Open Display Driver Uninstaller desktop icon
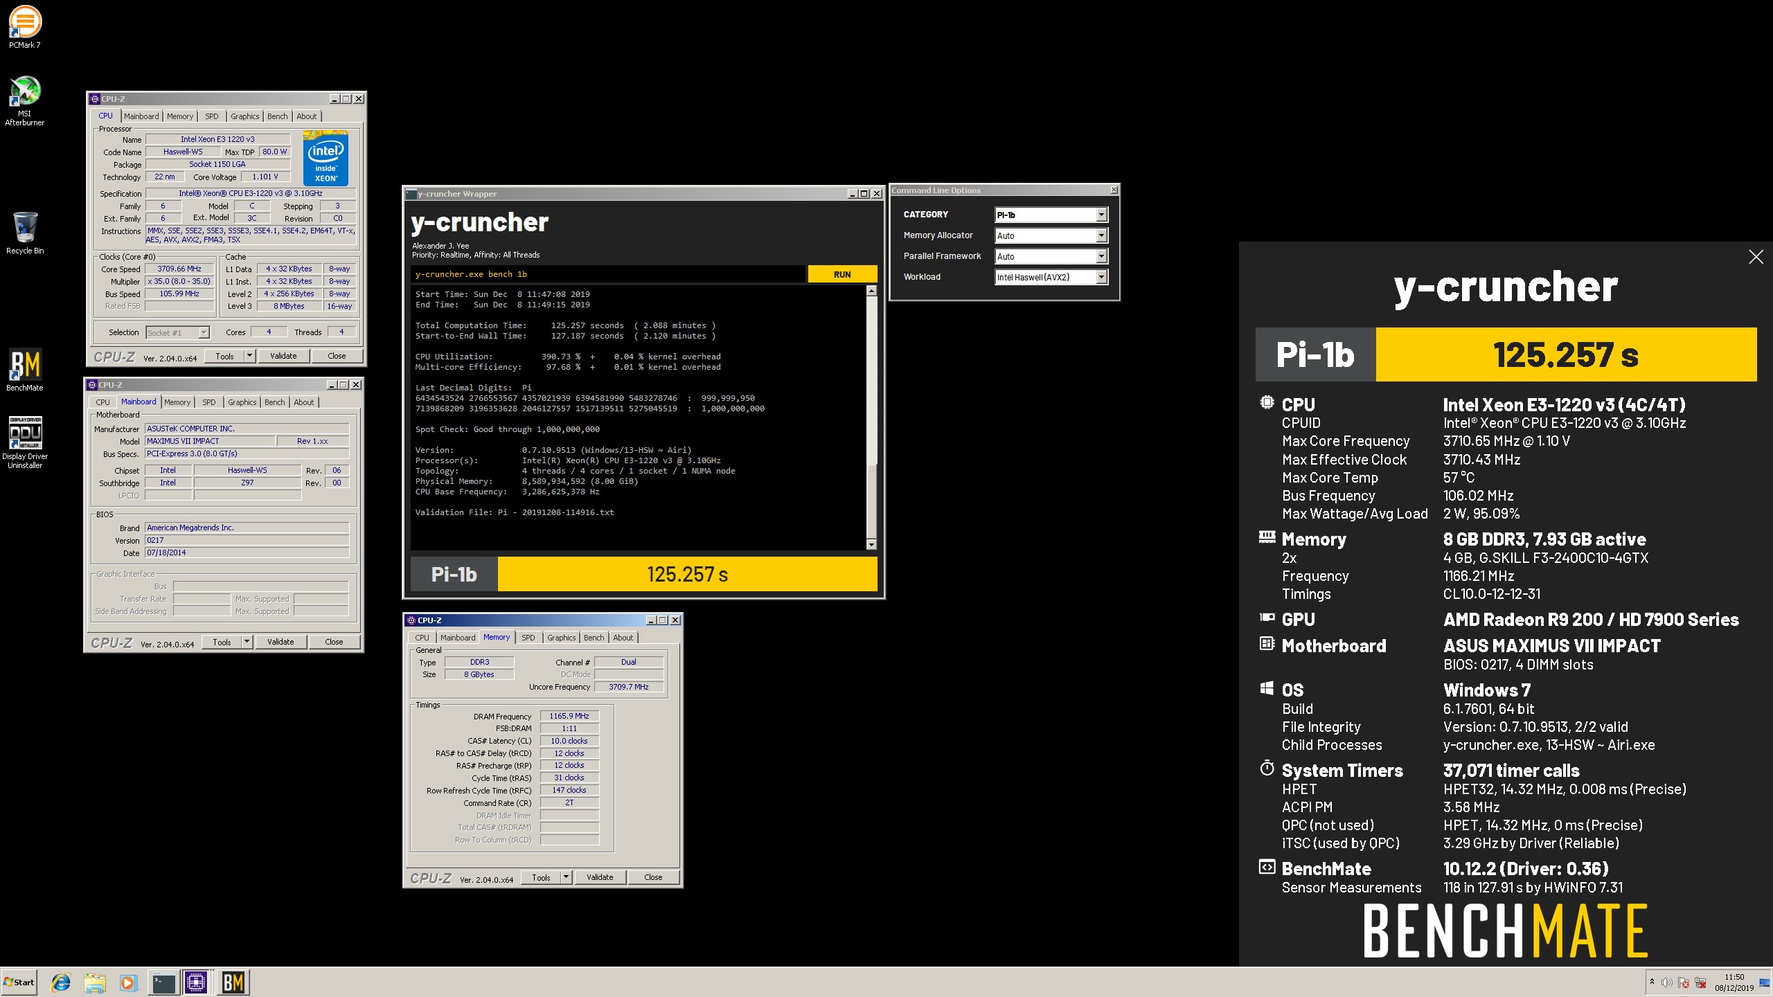Viewport: 1773px width, 997px height. (24, 442)
